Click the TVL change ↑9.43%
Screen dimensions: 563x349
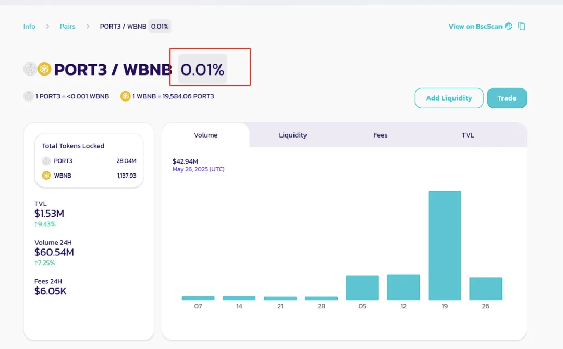pyautogui.click(x=45, y=224)
